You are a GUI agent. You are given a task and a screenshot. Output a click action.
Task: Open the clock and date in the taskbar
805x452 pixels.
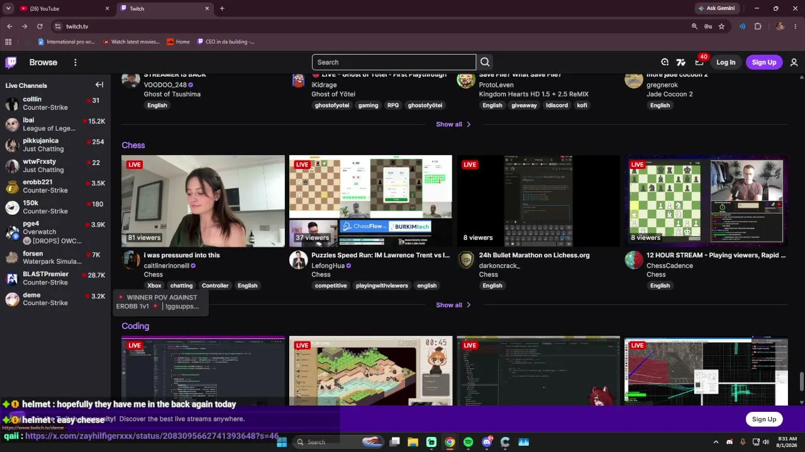(787, 442)
